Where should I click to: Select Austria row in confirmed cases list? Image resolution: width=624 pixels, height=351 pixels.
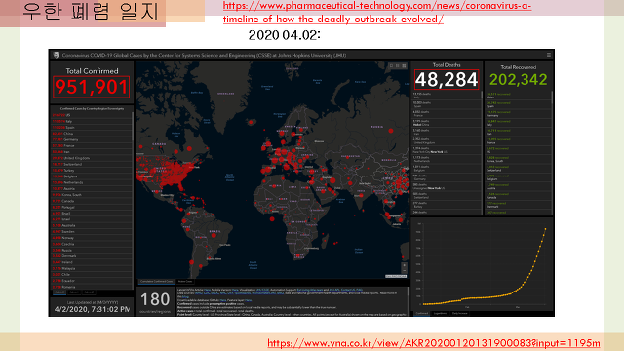pyautogui.click(x=92, y=188)
